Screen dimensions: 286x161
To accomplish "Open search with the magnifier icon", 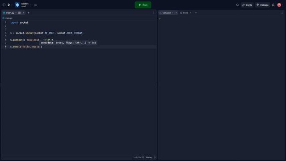I will 237,5.
